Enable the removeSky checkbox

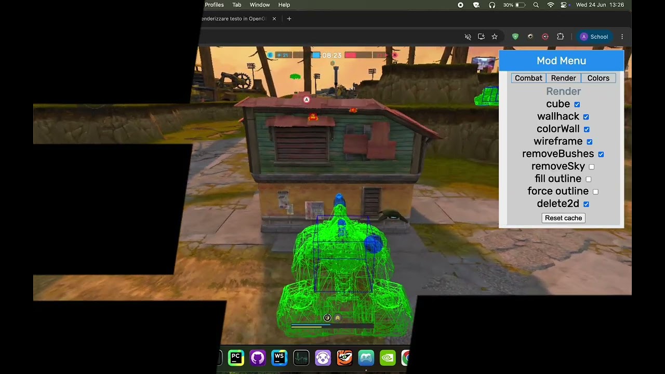[592, 167]
